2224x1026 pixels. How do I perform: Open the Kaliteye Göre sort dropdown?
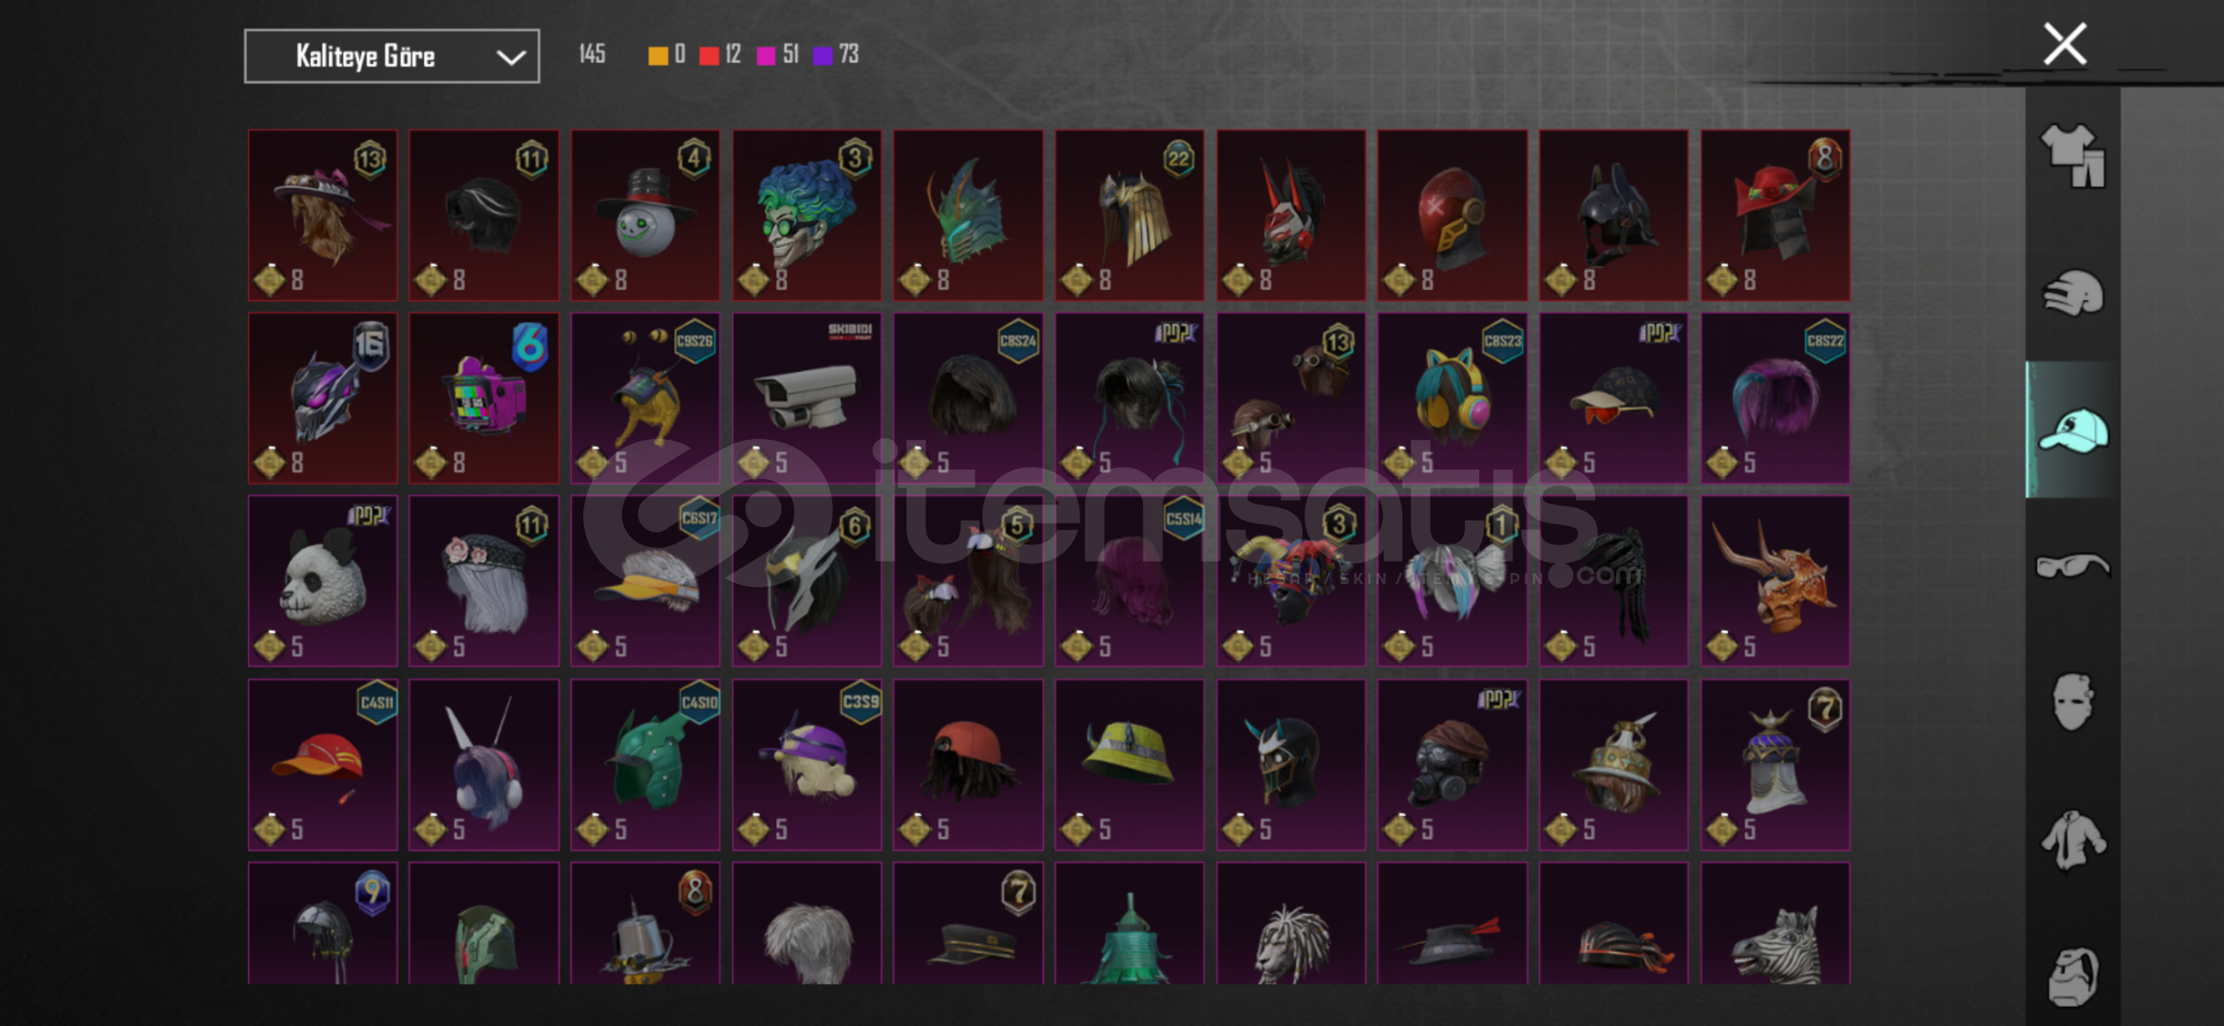pyautogui.click(x=391, y=56)
